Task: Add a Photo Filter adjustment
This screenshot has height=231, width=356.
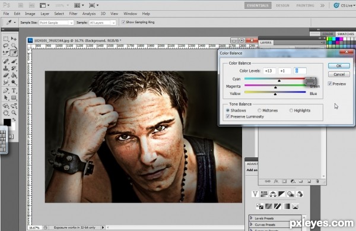Action: pyautogui.click(x=290, y=194)
